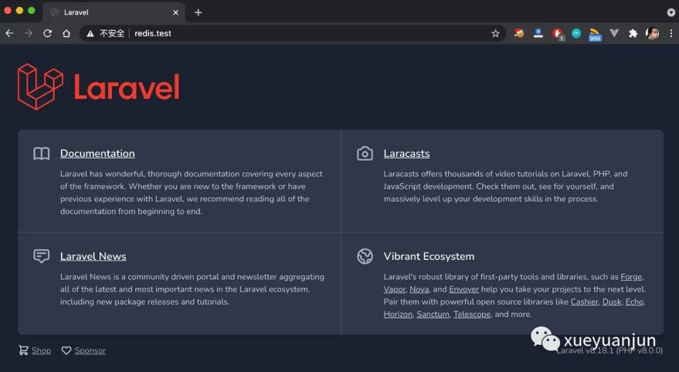Open the Shop link
Image resolution: width=679 pixels, height=372 pixels.
click(x=41, y=351)
